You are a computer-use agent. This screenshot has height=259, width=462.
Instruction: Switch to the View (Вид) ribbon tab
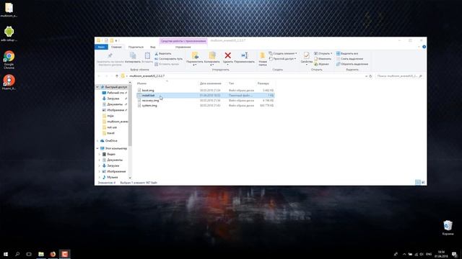point(153,47)
